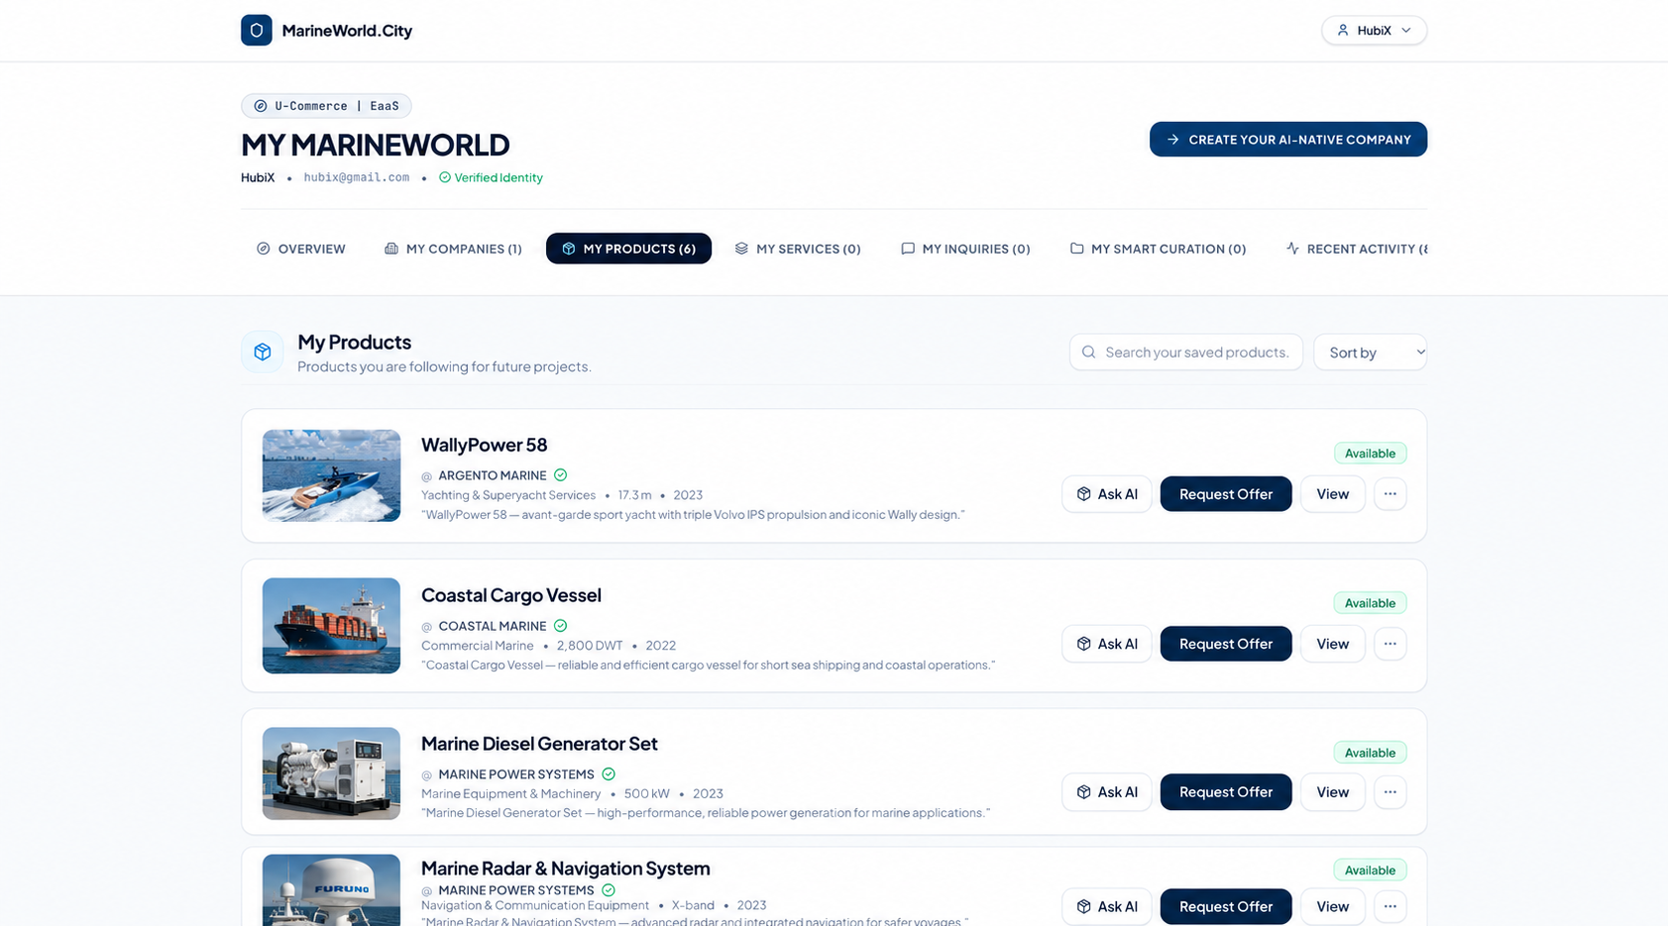View the Marine Diesel Generator Set product
The height and width of the screenshot is (926, 1668).
coord(1333,792)
